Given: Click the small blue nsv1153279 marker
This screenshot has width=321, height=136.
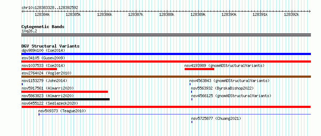Looking at the screenshot, I should [22, 84].
